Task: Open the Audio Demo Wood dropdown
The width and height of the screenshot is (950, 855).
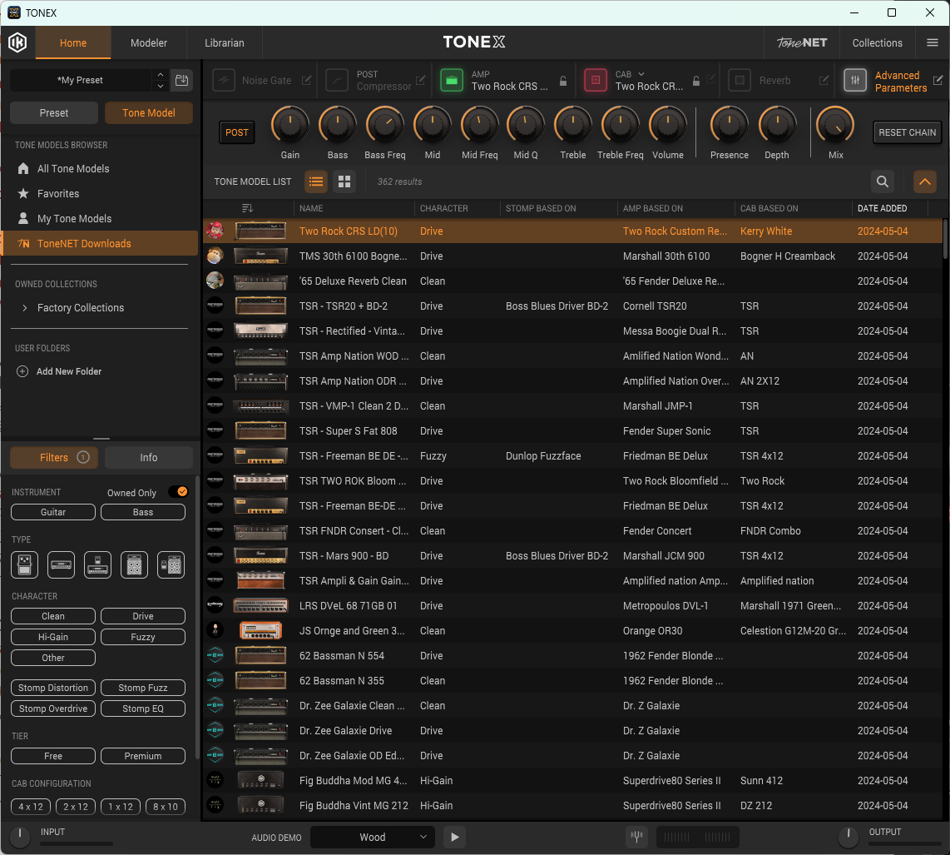Action: (373, 837)
